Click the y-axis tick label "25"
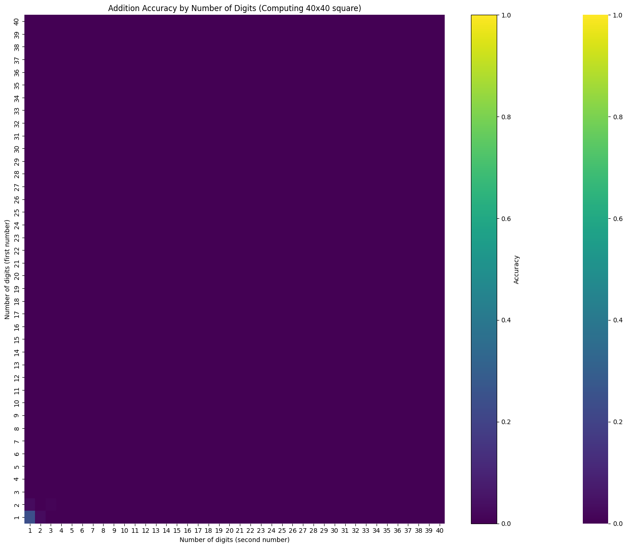This screenshot has width=627, height=548. click(17, 212)
